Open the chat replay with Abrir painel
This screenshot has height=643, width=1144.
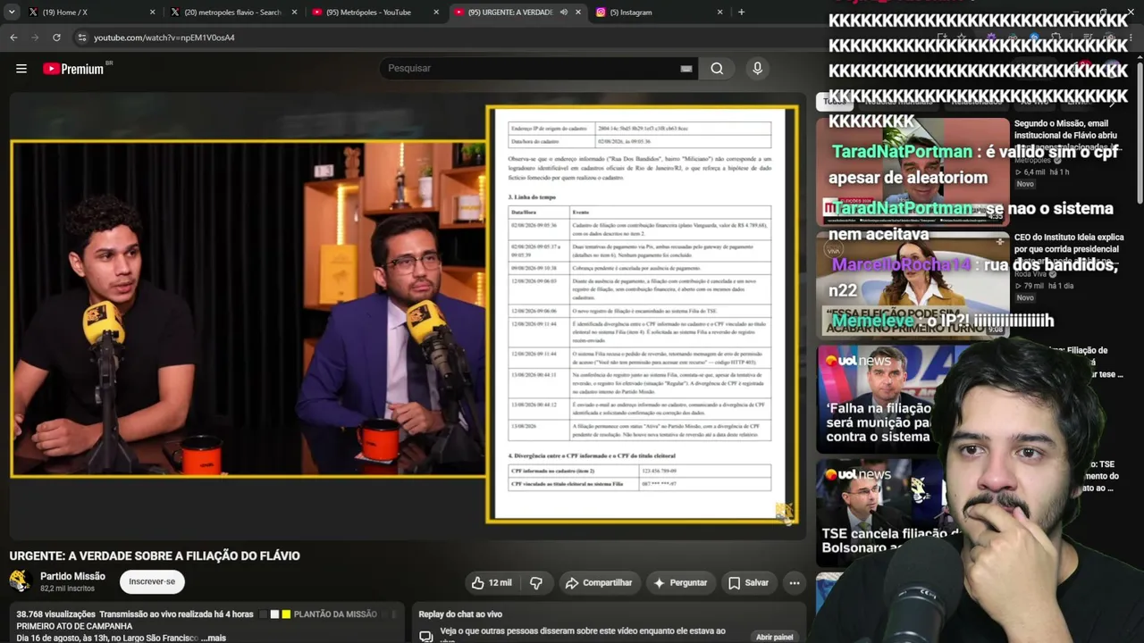(774, 637)
